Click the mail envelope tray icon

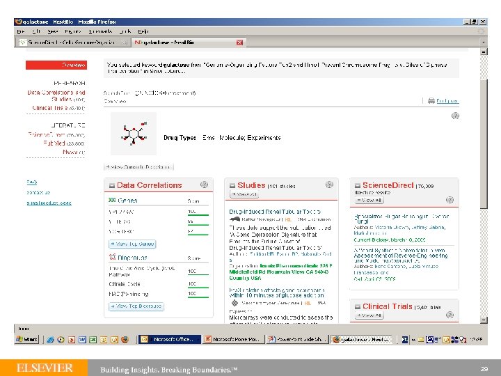point(421,340)
